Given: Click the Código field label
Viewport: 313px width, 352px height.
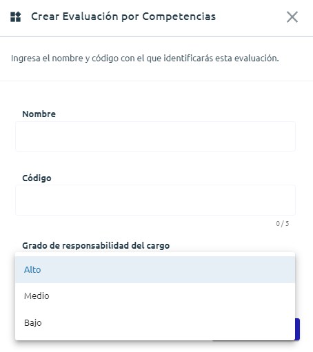Looking at the screenshot, I should point(37,178).
